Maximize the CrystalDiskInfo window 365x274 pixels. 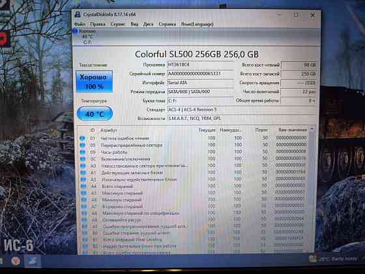pos(296,15)
